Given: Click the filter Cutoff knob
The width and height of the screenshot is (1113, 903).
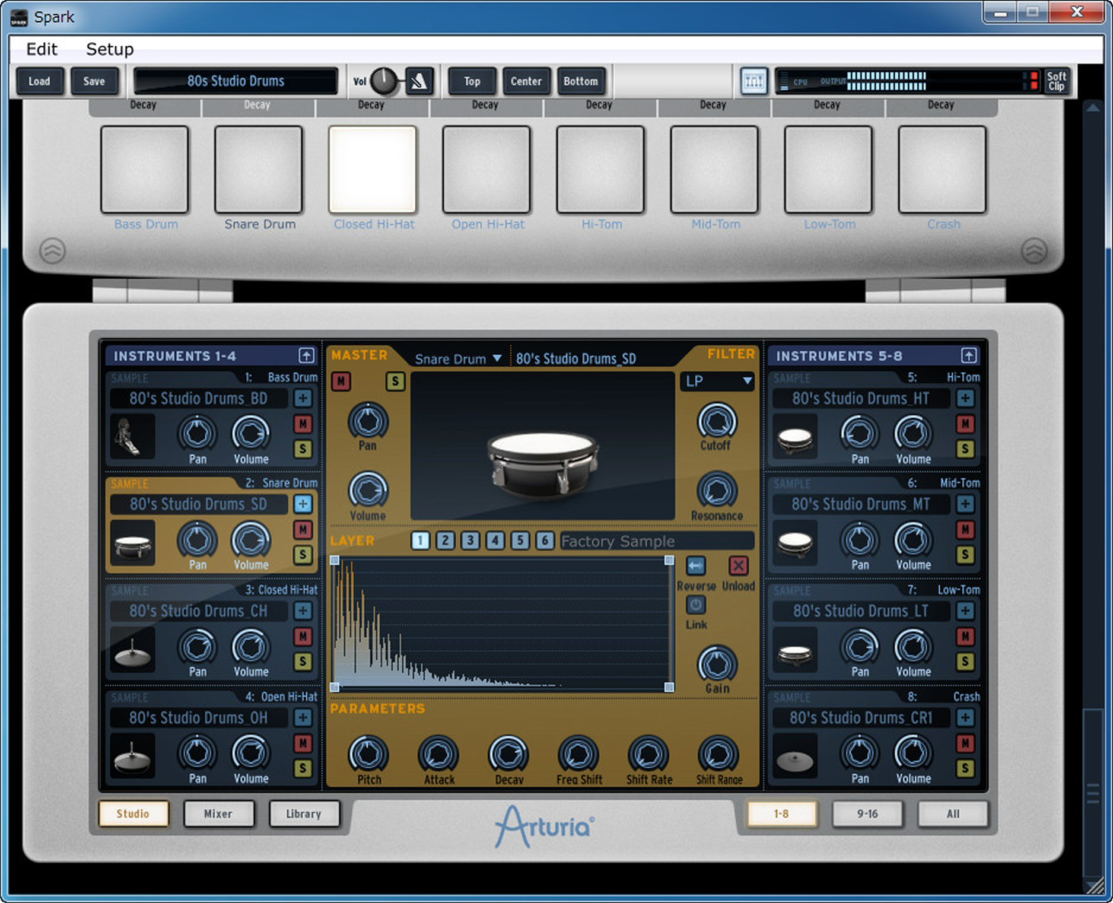Looking at the screenshot, I should (717, 421).
